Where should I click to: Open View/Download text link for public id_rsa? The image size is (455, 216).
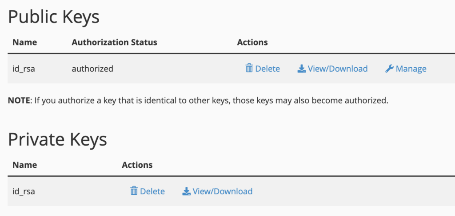(338, 69)
